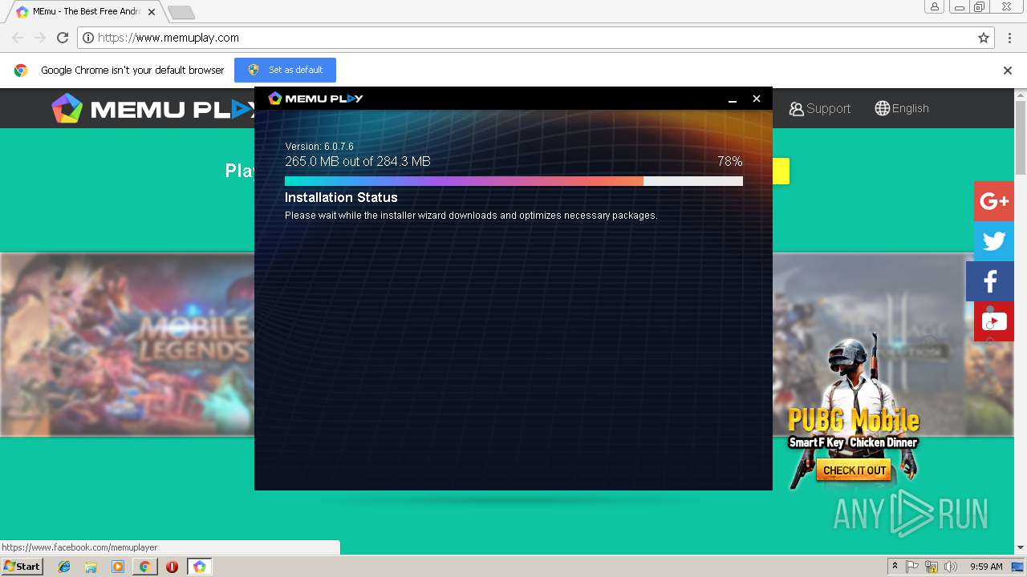Click the Action Center flag tray icon
The height and width of the screenshot is (577, 1027).
pos(912,567)
